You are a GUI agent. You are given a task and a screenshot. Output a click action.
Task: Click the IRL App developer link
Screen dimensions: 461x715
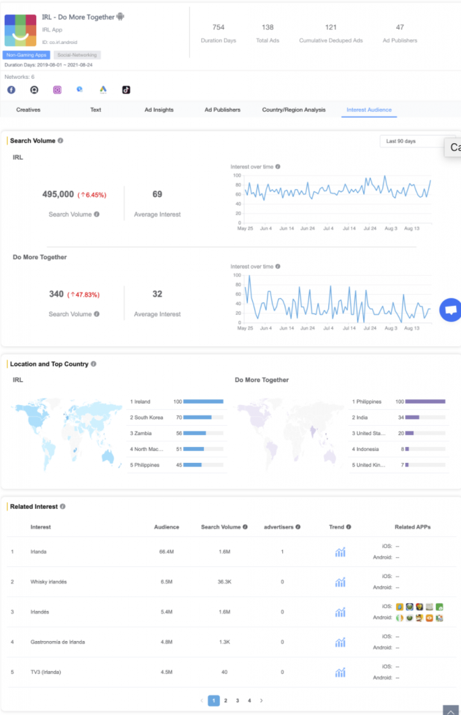tap(52, 30)
